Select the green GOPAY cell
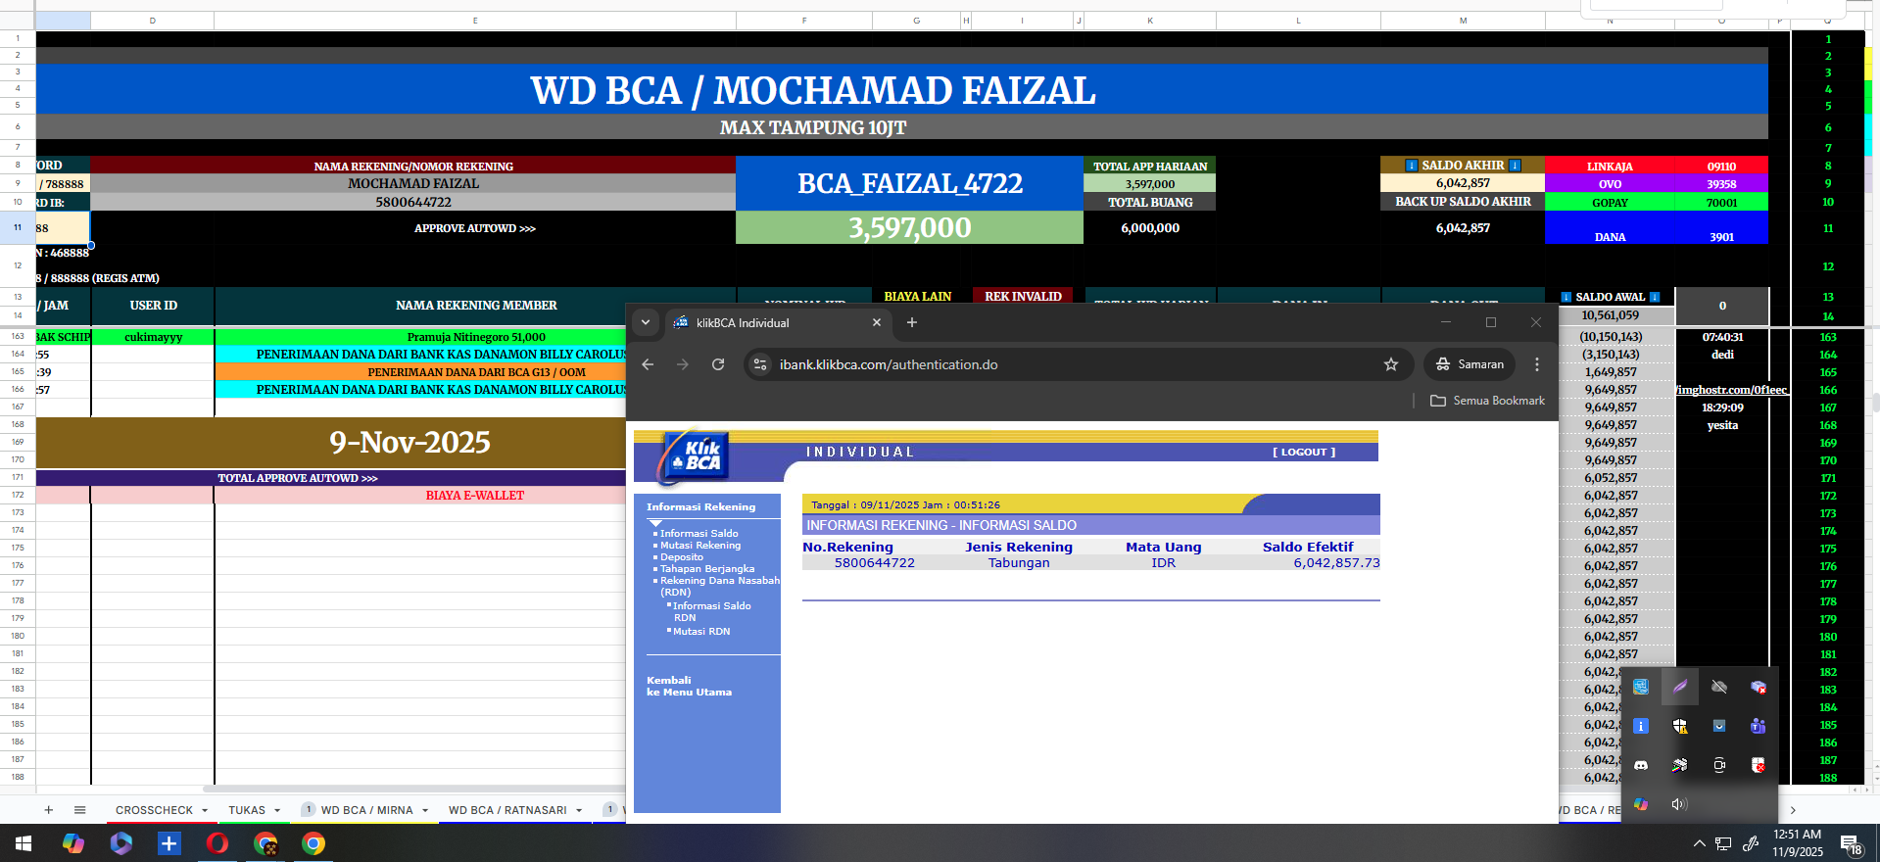1880x862 pixels. pyautogui.click(x=1610, y=203)
